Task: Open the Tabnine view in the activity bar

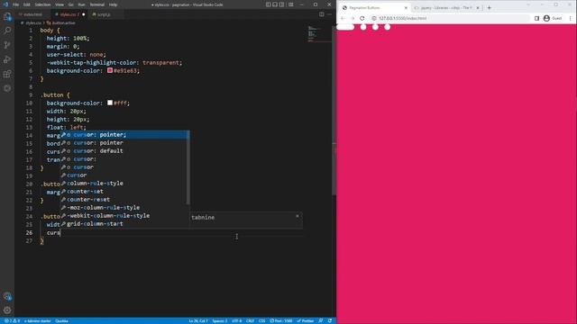Action: click(7, 88)
